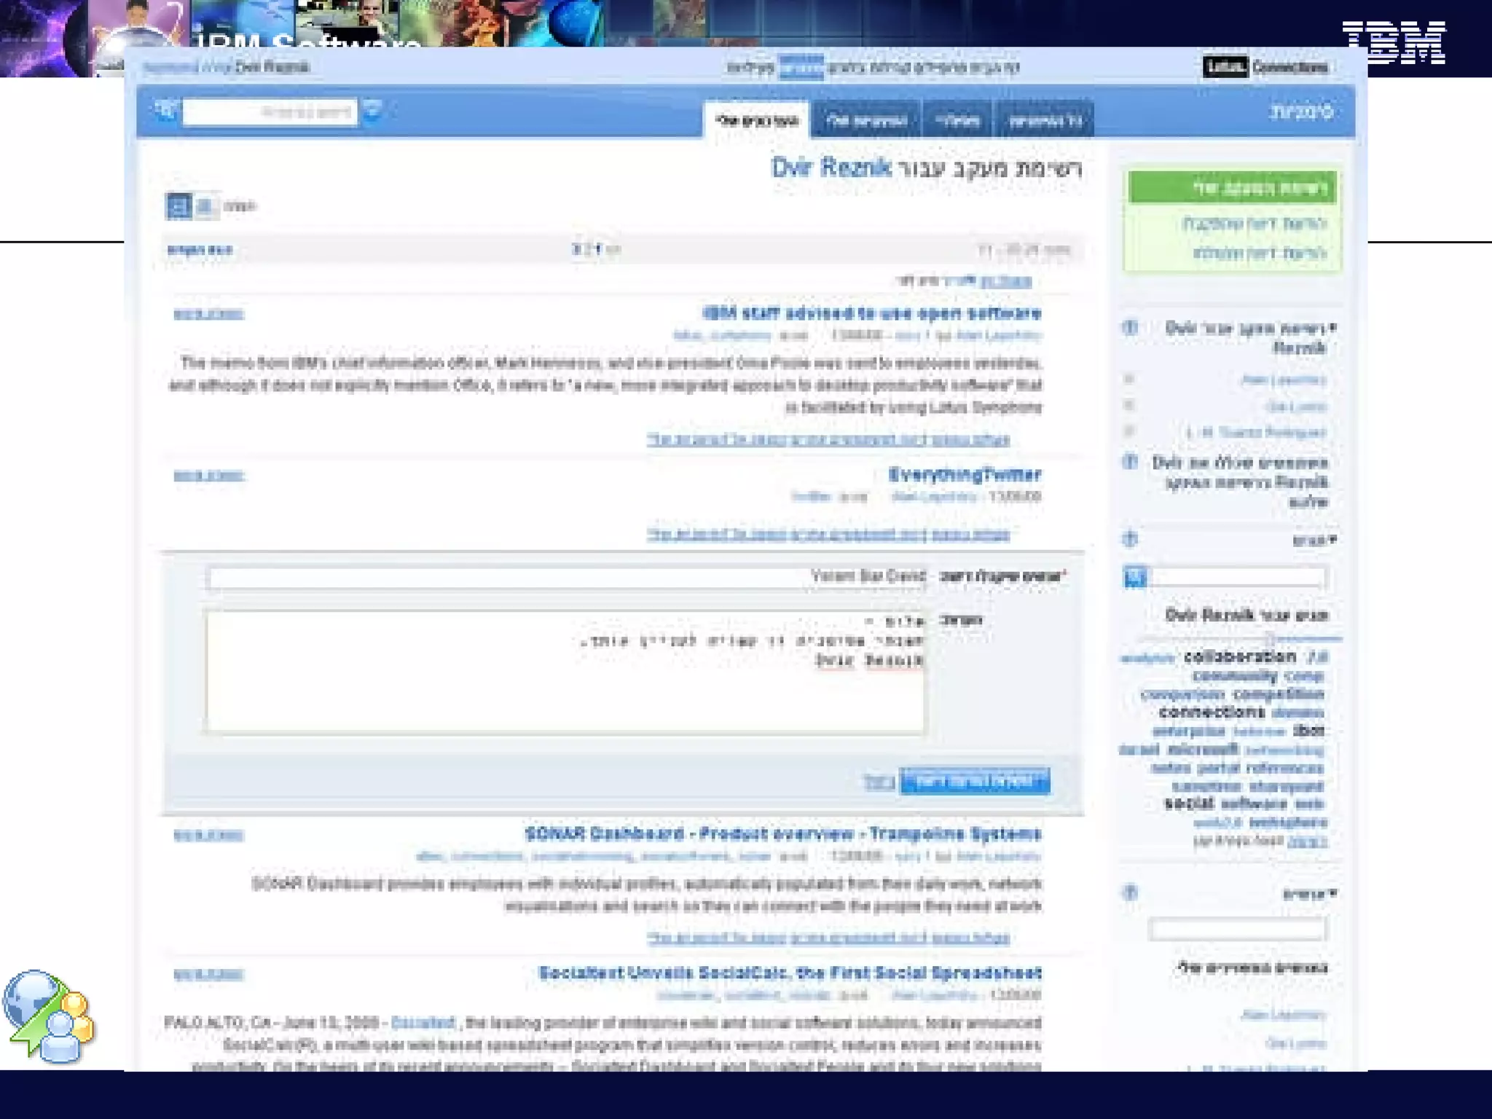Click the tag search icon in the sidebar
The width and height of the screenshot is (1492, 1119).
tap(1135, 577)
